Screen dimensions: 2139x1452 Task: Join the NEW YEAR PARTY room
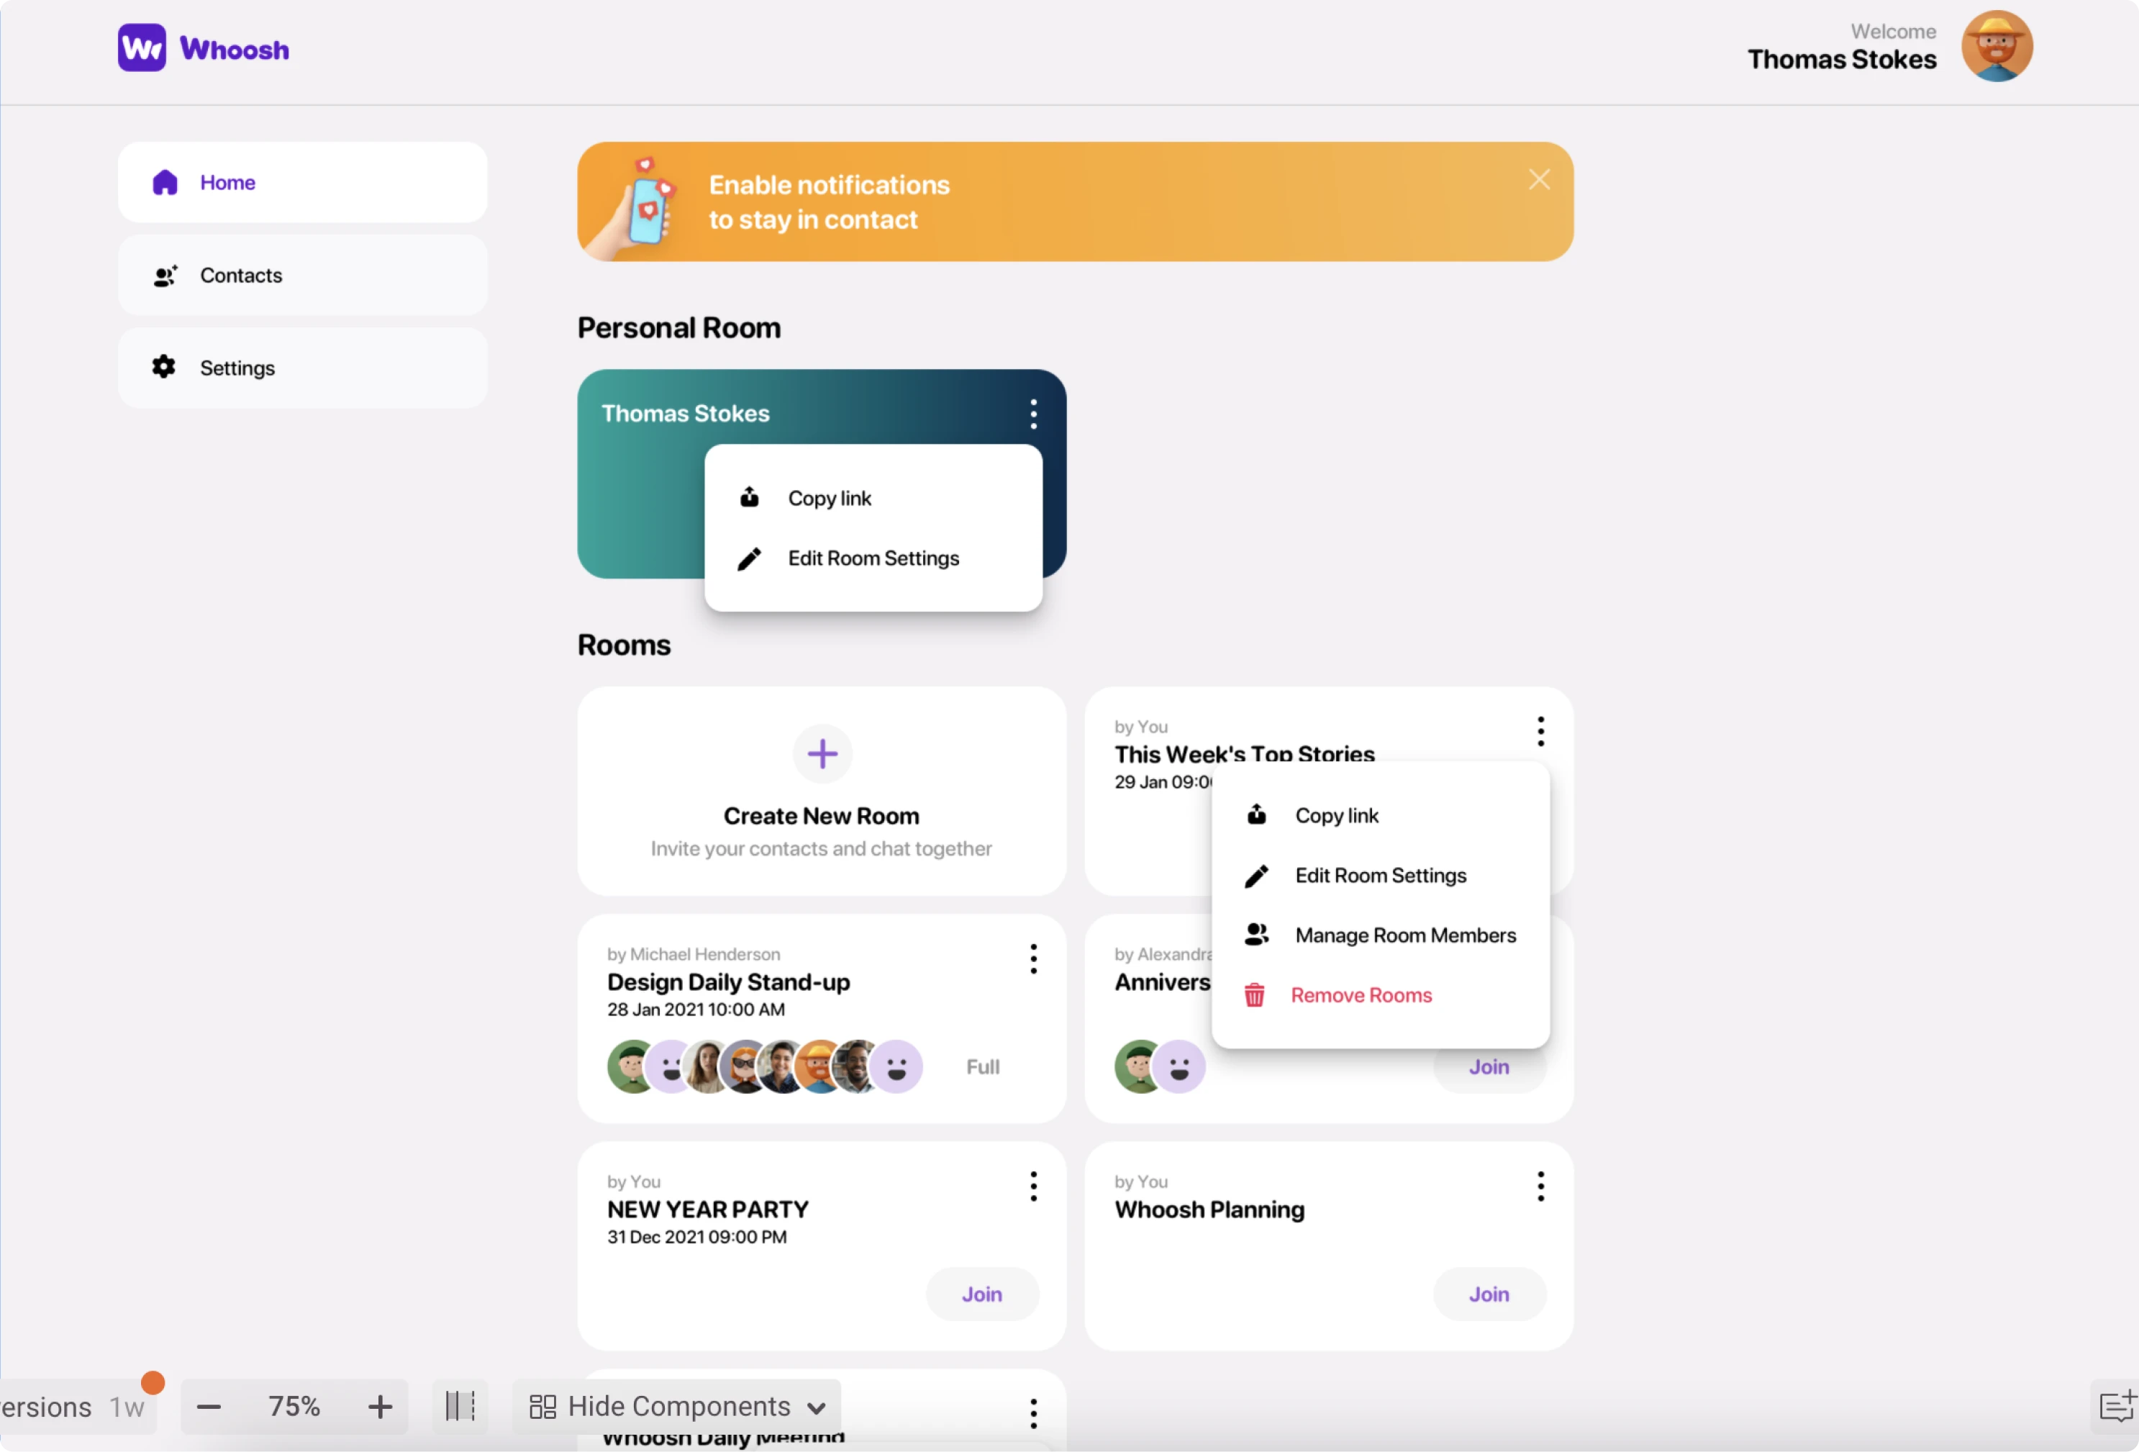tap(982, 1294)
